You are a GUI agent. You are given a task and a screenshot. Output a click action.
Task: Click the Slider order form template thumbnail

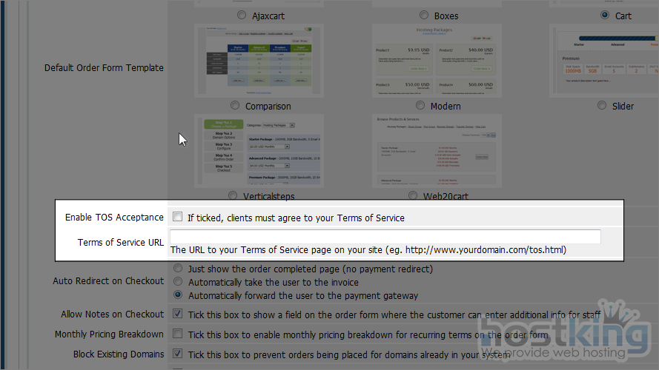coord(603,61)
